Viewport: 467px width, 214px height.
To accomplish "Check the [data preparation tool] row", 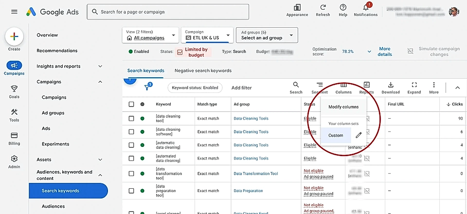I will click(x=131, y=191).
